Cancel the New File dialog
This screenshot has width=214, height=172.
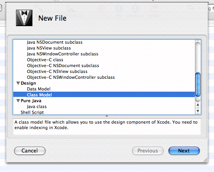[x=30, y=151]
